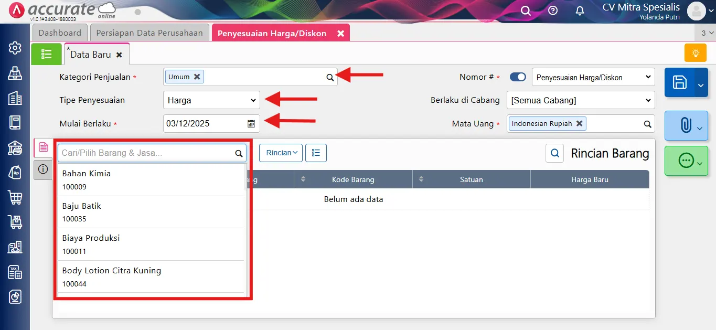Click the notification bell icon
The image size is (716, 330).
[580, 10]
